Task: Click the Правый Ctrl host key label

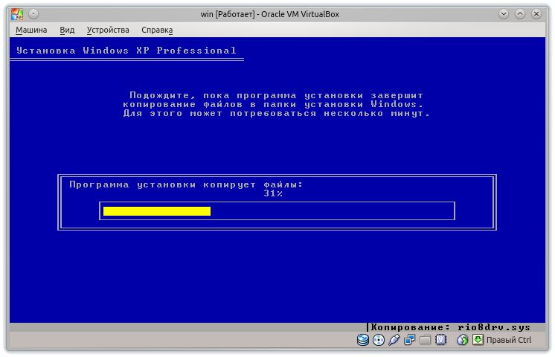Action: point(509,340)
